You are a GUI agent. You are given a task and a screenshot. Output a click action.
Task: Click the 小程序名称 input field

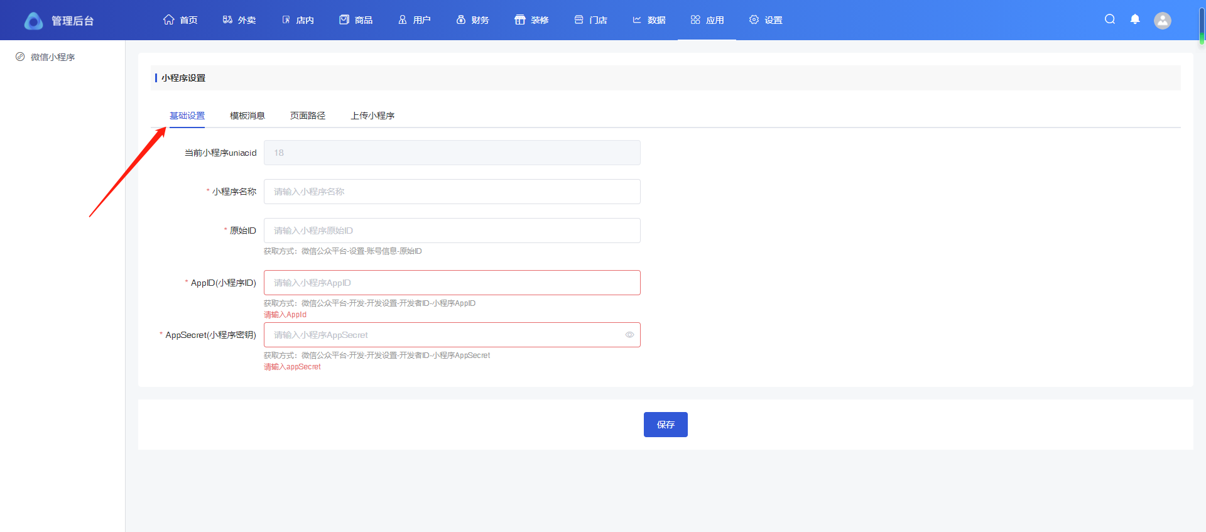(x=452, y=192)
